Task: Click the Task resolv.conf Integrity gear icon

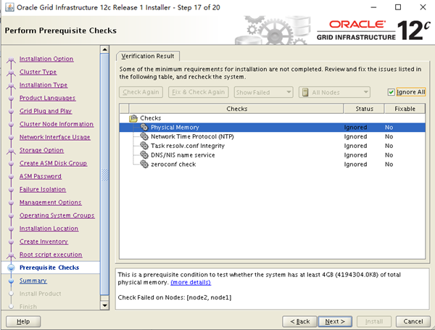Action: click(x=144, y=146)
